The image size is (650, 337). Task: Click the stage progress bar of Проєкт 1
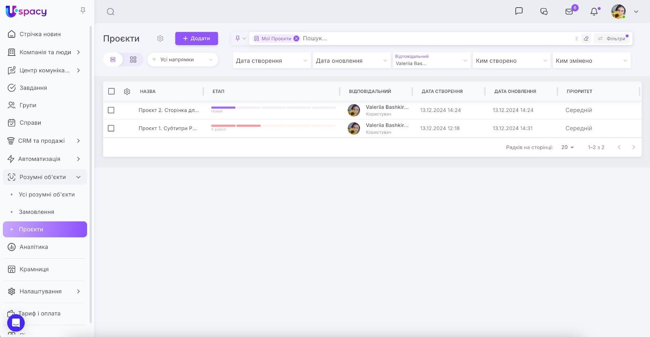pos(273,126)
